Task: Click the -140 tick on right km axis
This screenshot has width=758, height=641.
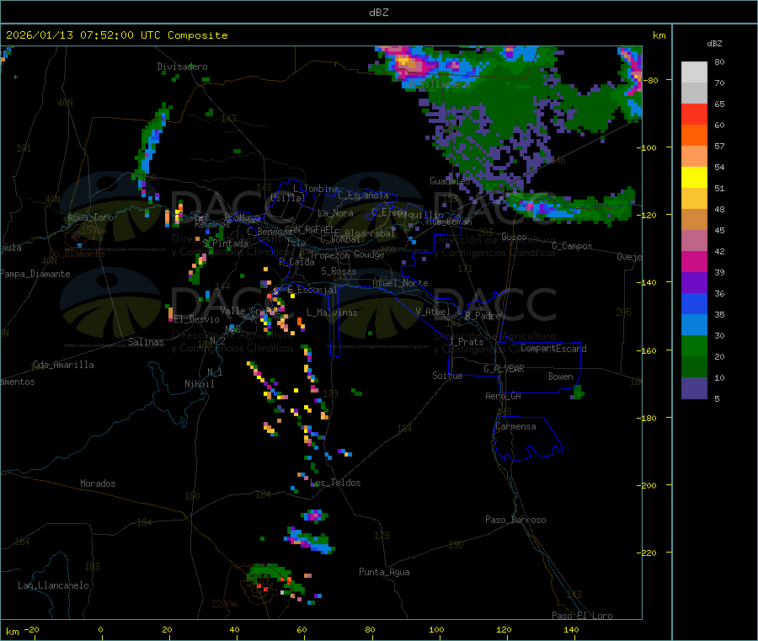Action: click(646, 282)
